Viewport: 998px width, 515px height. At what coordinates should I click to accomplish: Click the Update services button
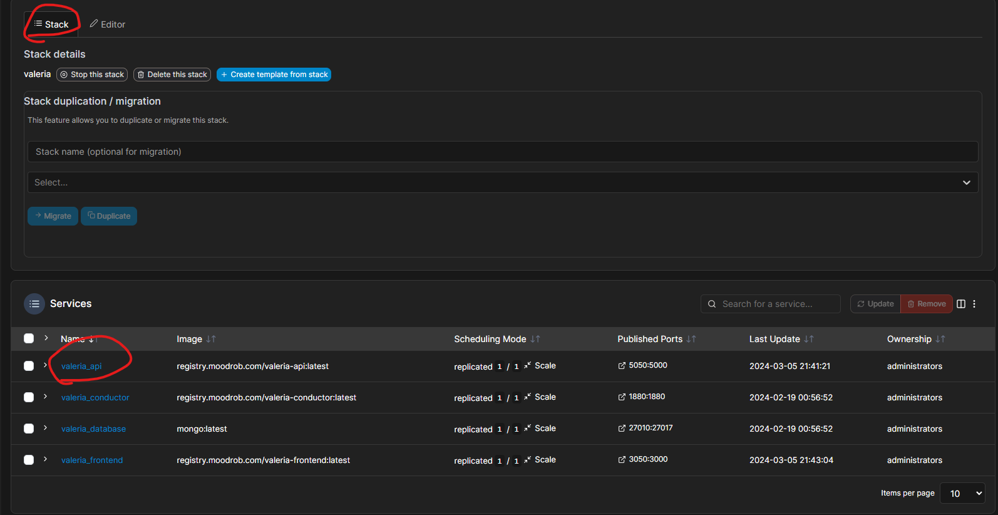click(x=875, y=304)
